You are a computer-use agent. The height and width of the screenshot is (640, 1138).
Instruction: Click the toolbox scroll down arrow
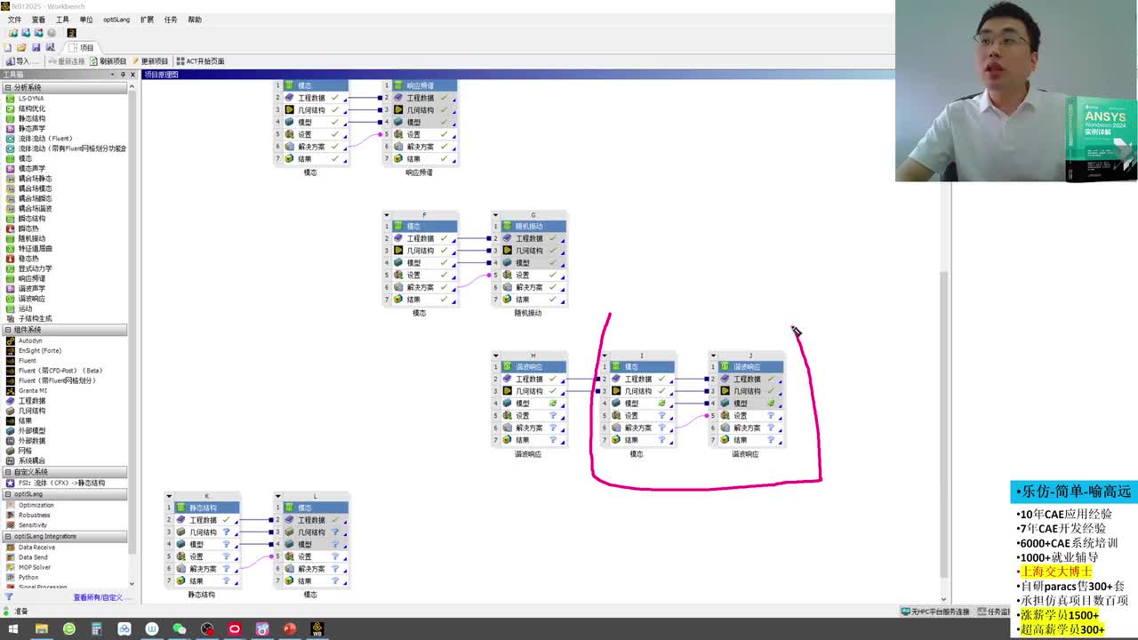tap(132, 584)
